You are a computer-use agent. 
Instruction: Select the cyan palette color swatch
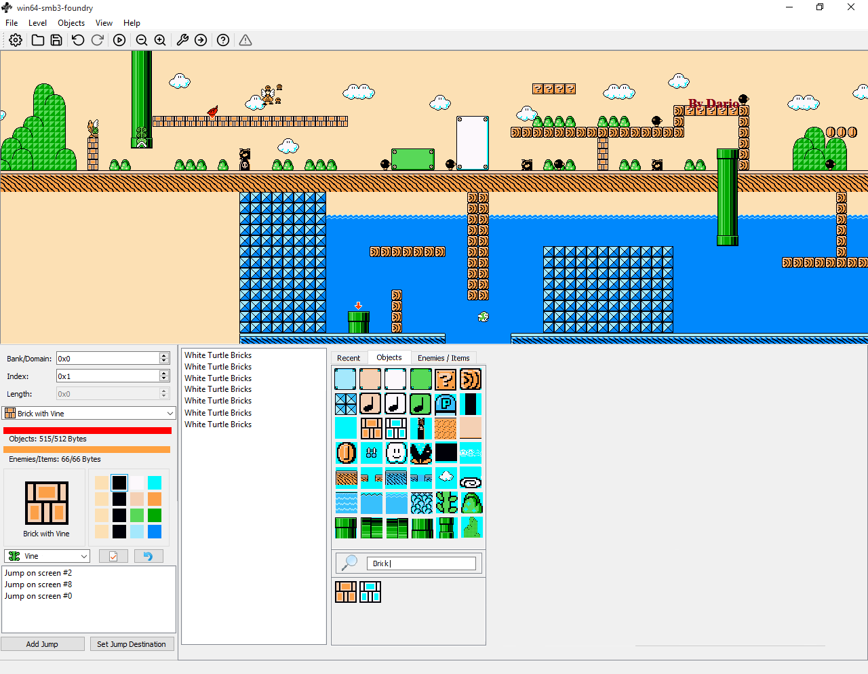pos(155,483)
